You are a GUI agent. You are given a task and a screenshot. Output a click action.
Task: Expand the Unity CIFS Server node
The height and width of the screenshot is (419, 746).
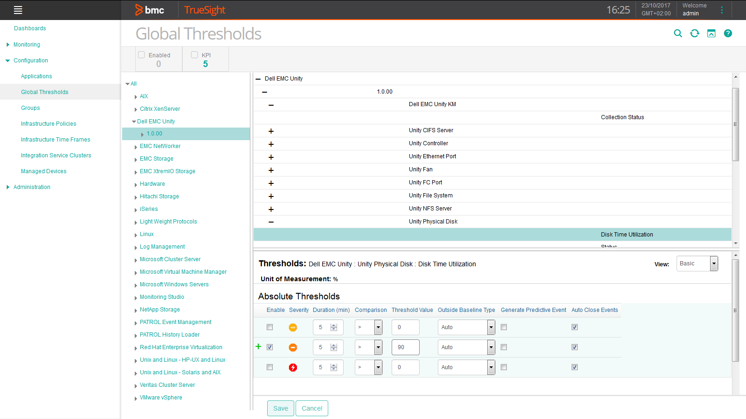271,131
